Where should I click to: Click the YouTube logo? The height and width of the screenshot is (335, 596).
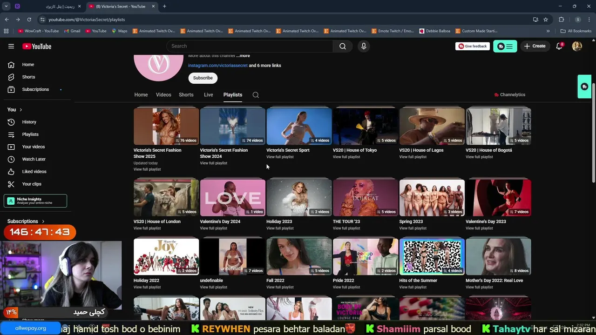click(37, 46)
